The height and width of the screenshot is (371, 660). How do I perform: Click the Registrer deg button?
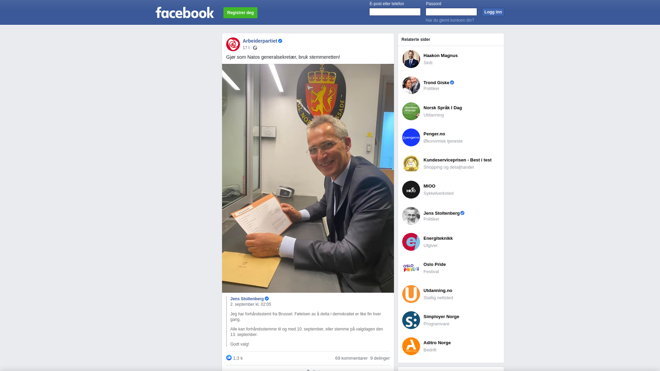pos(240,13)
